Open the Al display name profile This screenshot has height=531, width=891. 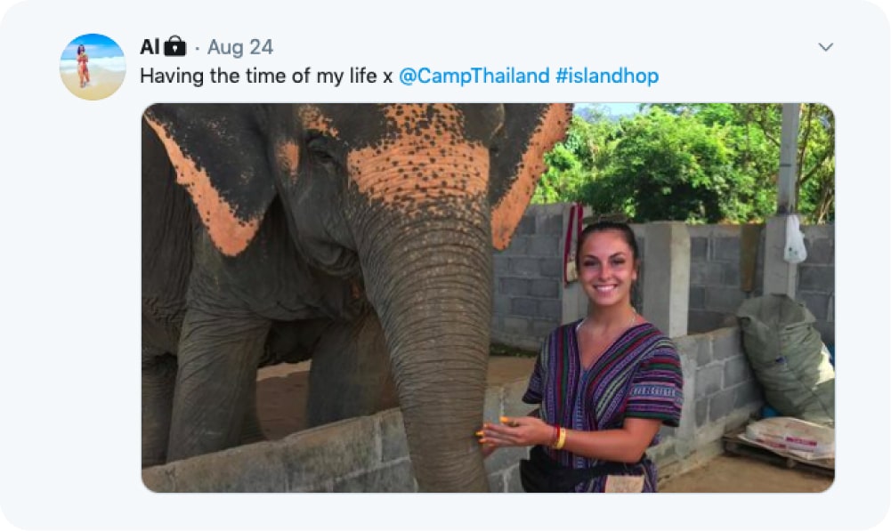tap(150, 46)
